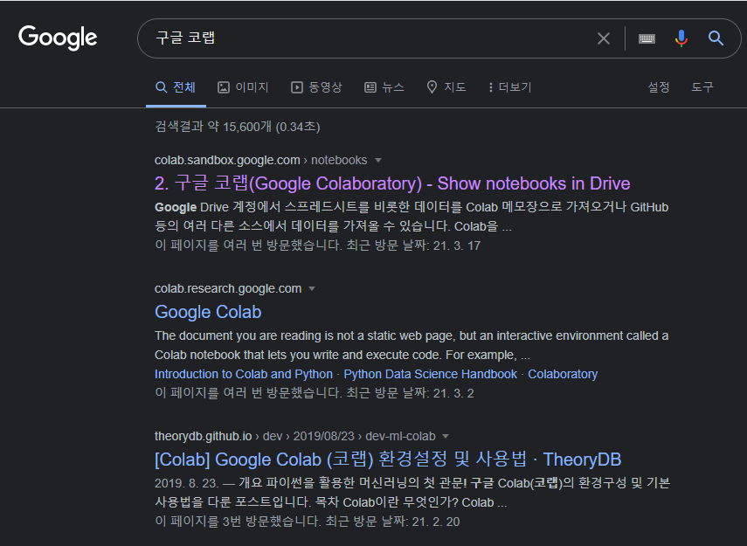Switch to the 이미지 tab
Screen dimensions: 747x546
[243, 87]
